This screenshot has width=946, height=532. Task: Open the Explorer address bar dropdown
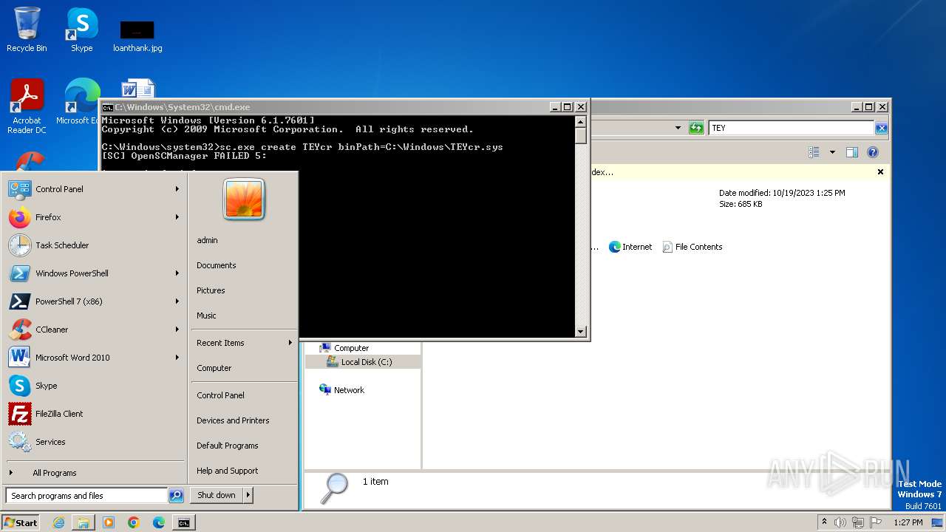(678, 128)
